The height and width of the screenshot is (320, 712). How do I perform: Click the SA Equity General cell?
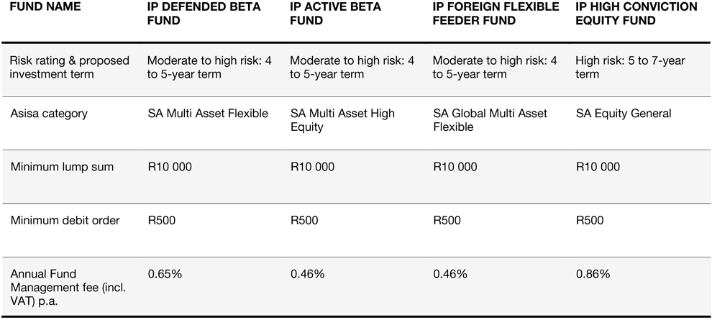point(624,114)
